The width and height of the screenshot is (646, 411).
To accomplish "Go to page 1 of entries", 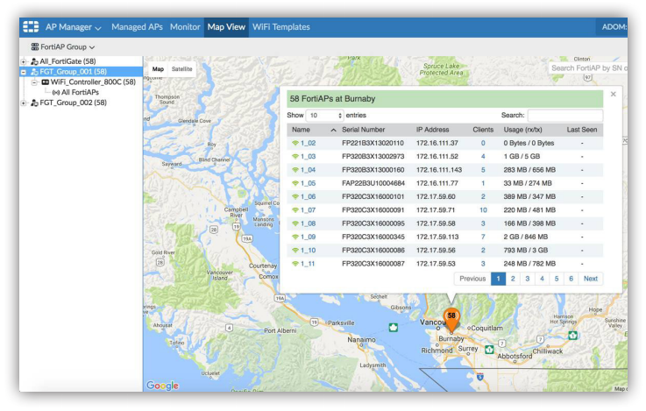I will 498,279.
